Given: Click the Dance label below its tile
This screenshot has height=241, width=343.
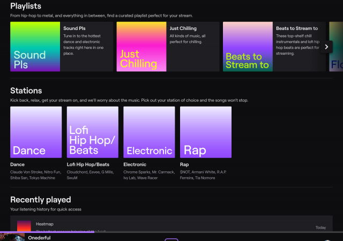Looking at the screenshot, I should coord(18,164).
